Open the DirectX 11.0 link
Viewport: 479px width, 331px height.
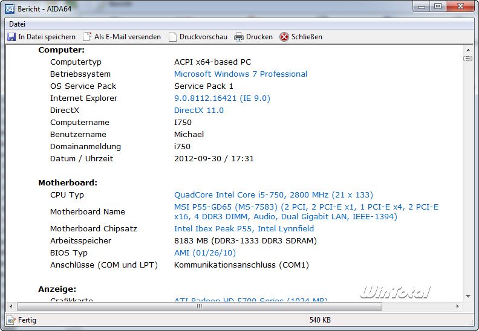click(x=199, y=111)
